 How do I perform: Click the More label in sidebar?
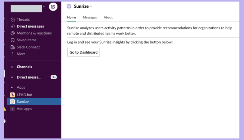click(21, 54)
